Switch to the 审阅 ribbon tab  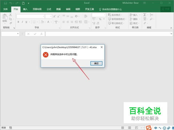(x=68, y=9)
